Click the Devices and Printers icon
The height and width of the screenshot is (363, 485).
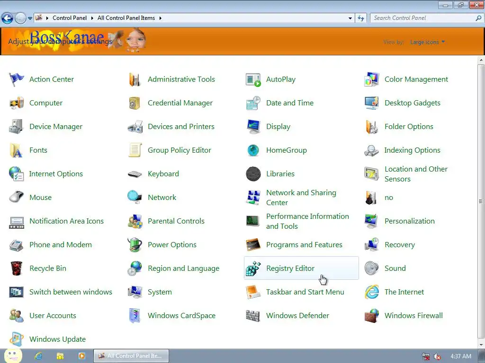point(135,127)
